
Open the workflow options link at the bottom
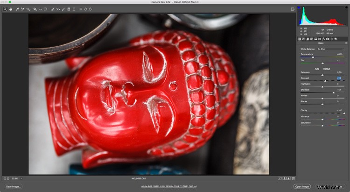pos(169,186)
